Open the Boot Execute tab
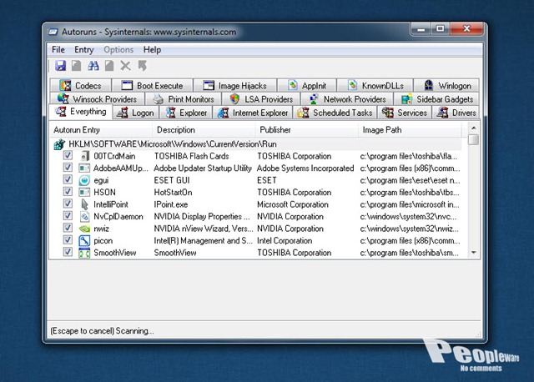 click(x=152, y=85)
